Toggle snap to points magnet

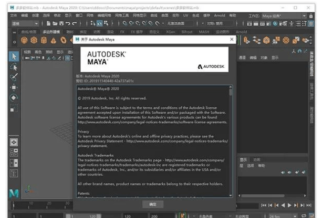click(138, 24)
